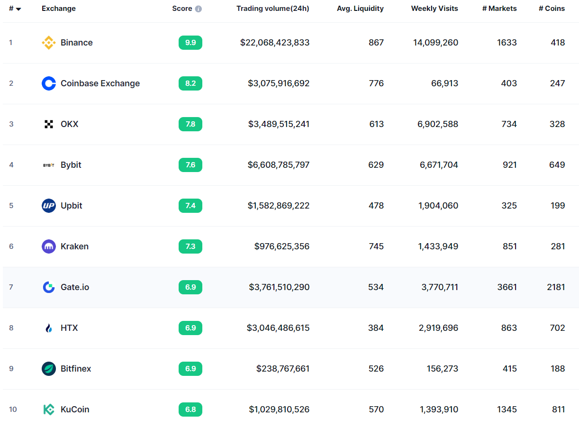Click Gate.io volume $3,761,510,290

tap(279, 287)
